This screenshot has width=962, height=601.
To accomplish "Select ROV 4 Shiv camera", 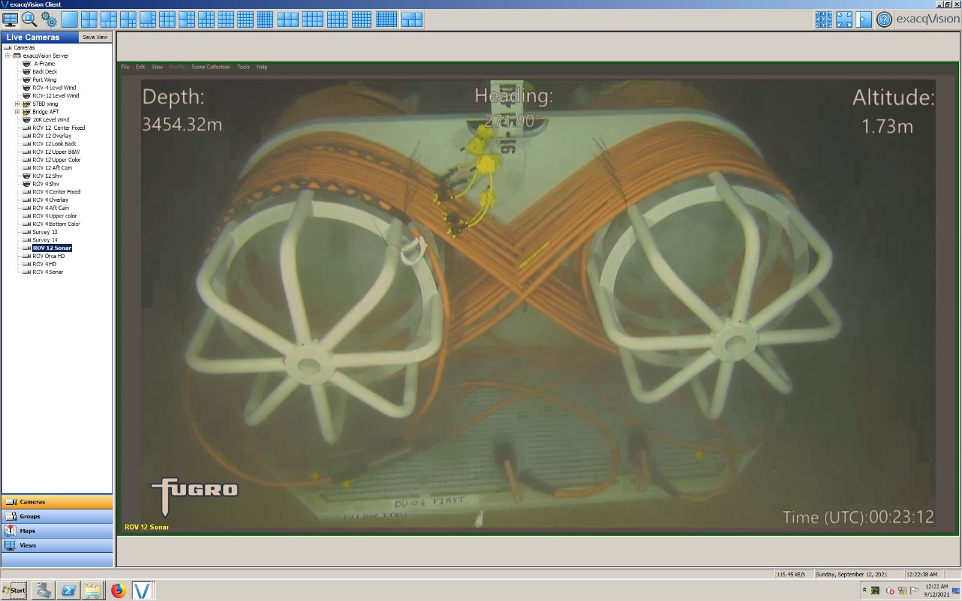I will point(46,184).
